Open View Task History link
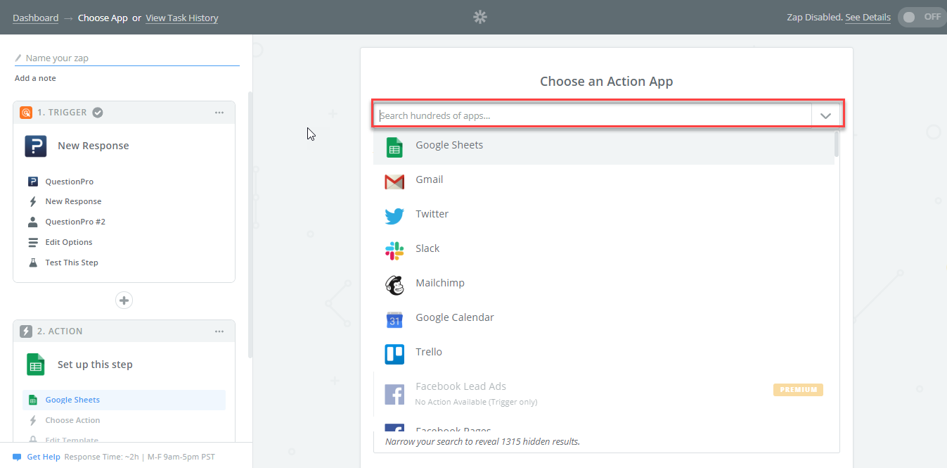The height and width of the screenshot is (468, 947). coord(181,18)
